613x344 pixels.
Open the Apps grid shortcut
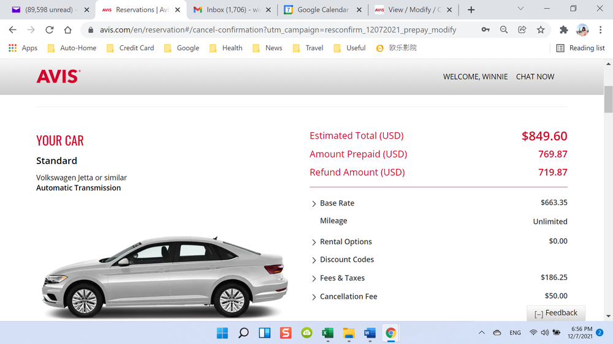tap(23, 48)
